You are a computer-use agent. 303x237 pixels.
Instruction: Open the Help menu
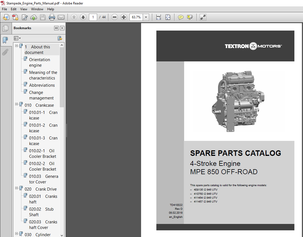(51, 9)
